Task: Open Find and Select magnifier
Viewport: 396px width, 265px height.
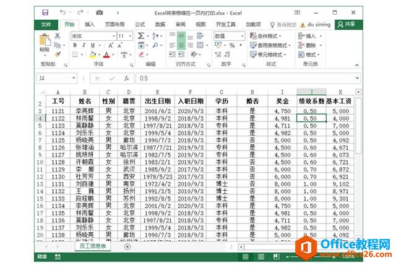Action: (155, 45)
